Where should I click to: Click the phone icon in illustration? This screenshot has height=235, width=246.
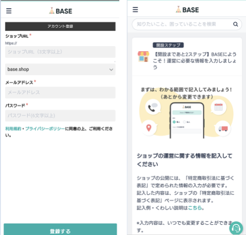point(153,107)
